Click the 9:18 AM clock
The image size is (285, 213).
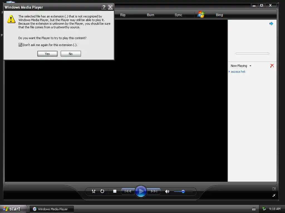click(x=275, y=209)
